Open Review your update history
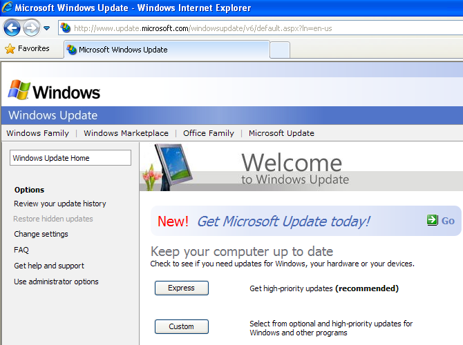 [60, 204]
